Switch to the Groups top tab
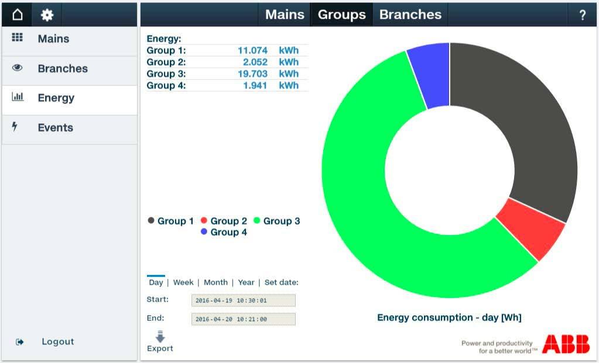This screenshot has height=363, width=599. (x=341, y=15)
